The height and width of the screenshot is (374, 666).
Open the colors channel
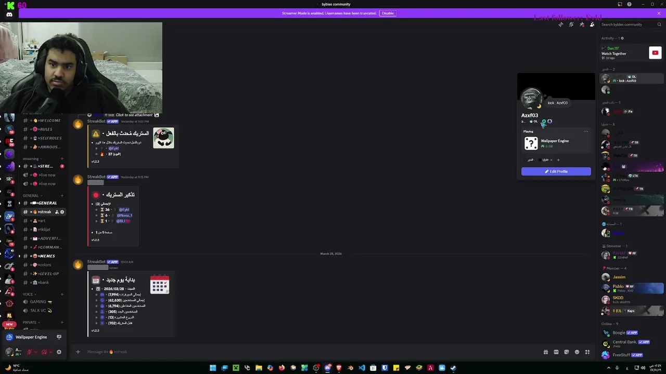coord(43,265)
